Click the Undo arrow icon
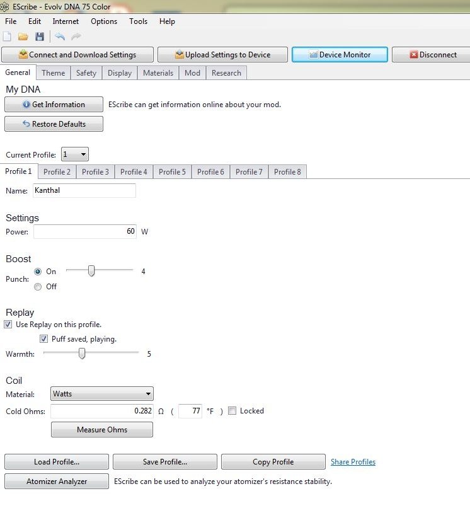Viewport: 470px width, 525px height. pyautogui.click(x=60, y=36)
